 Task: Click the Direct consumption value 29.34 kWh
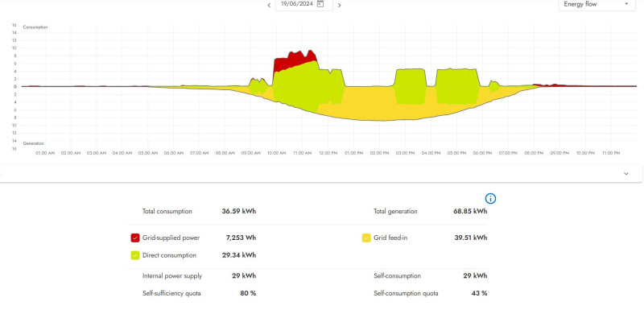tap(238, 255)
